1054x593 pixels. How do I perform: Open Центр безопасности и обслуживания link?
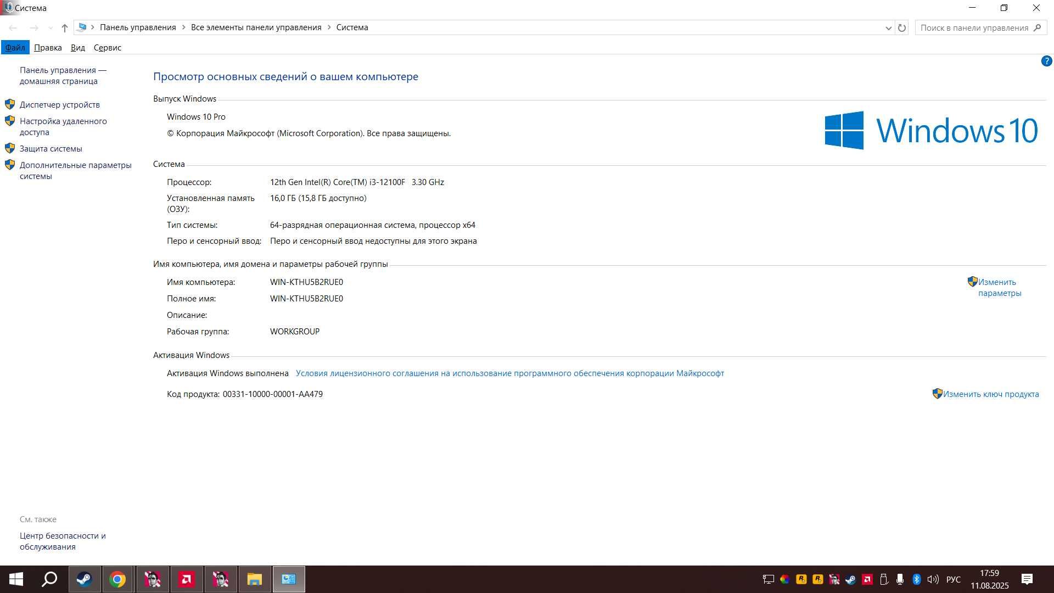63,541
